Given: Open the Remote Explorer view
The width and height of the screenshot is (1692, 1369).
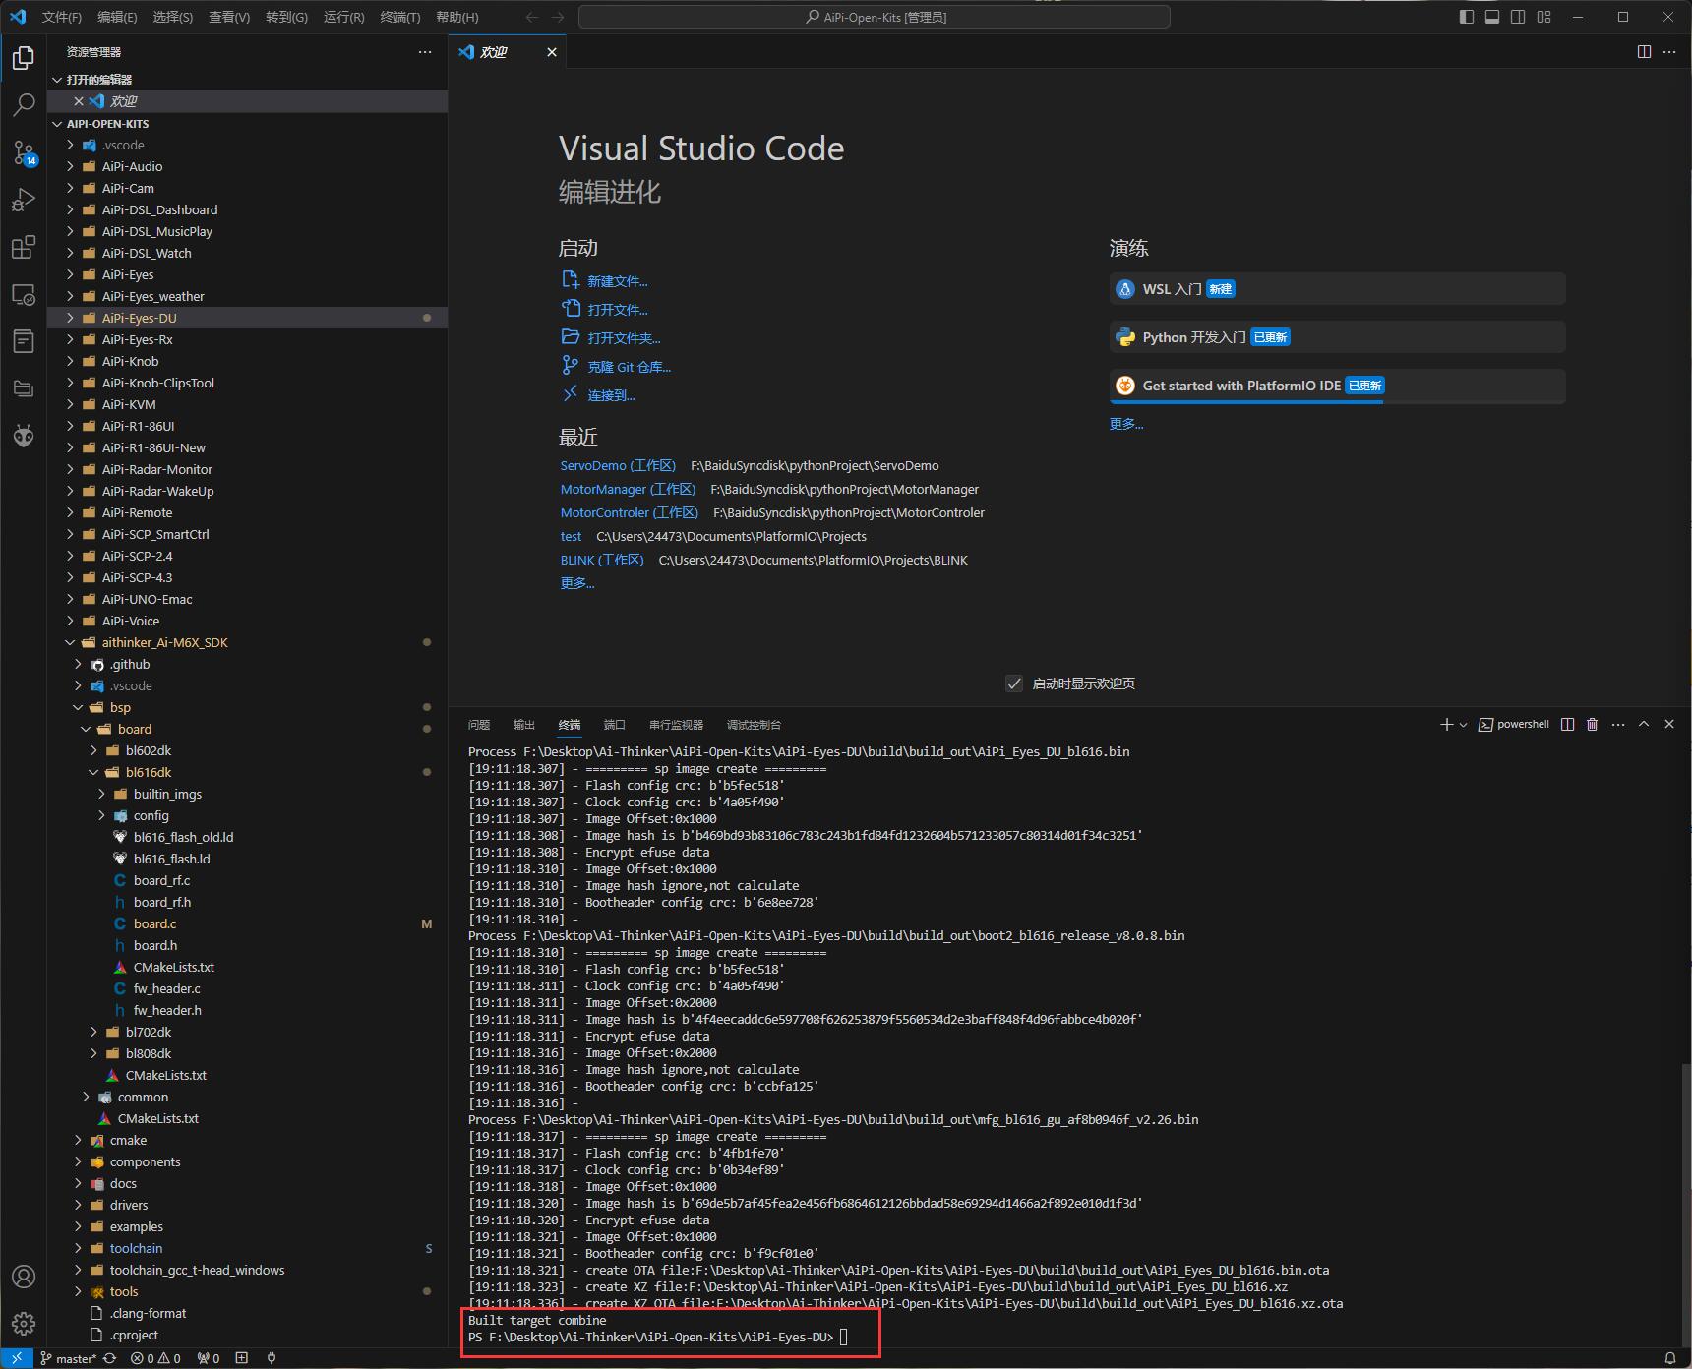Looking at the screenshot, I should click(24, 294).
